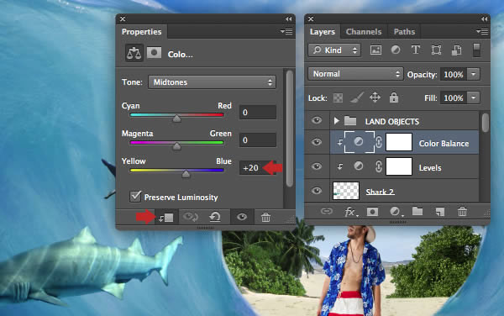Open the Fill slider dropdown arrow
504x316 pixels.
(473, 97)
